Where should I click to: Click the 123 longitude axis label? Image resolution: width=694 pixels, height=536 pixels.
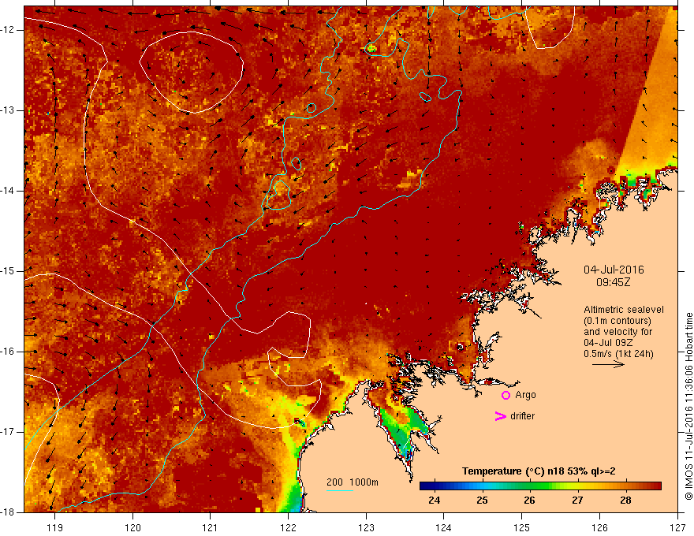pos(366,527)
